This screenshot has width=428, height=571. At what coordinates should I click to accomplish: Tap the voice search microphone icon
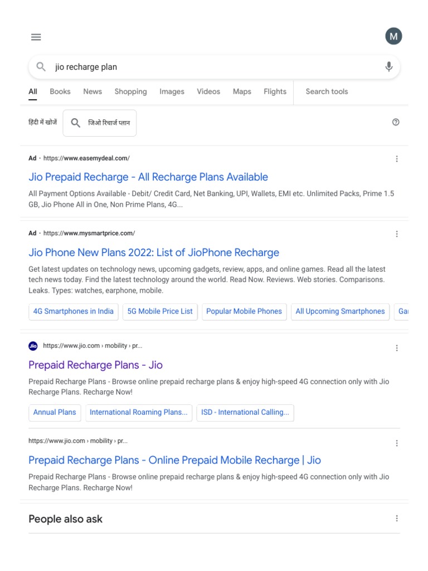pyautogui.click(x=389, y=67)
